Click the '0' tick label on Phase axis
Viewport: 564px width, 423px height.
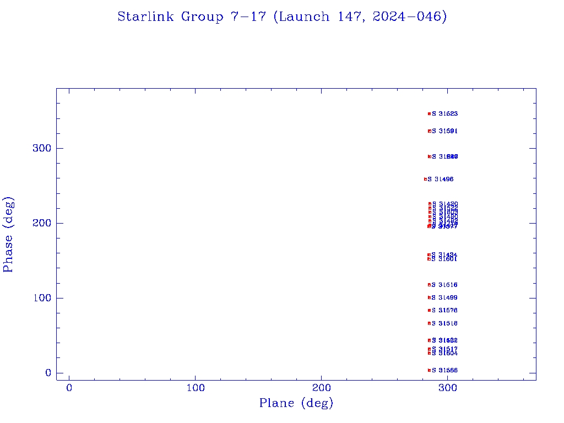tap(48, 373)
